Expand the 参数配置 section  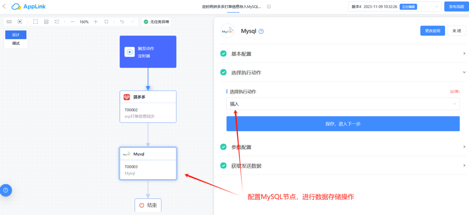343,147
